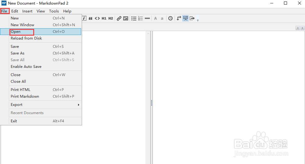The height and width of the screenshot is (164, 305).
Task: Insert a timestamp using the clock icon
Action: 170,19
